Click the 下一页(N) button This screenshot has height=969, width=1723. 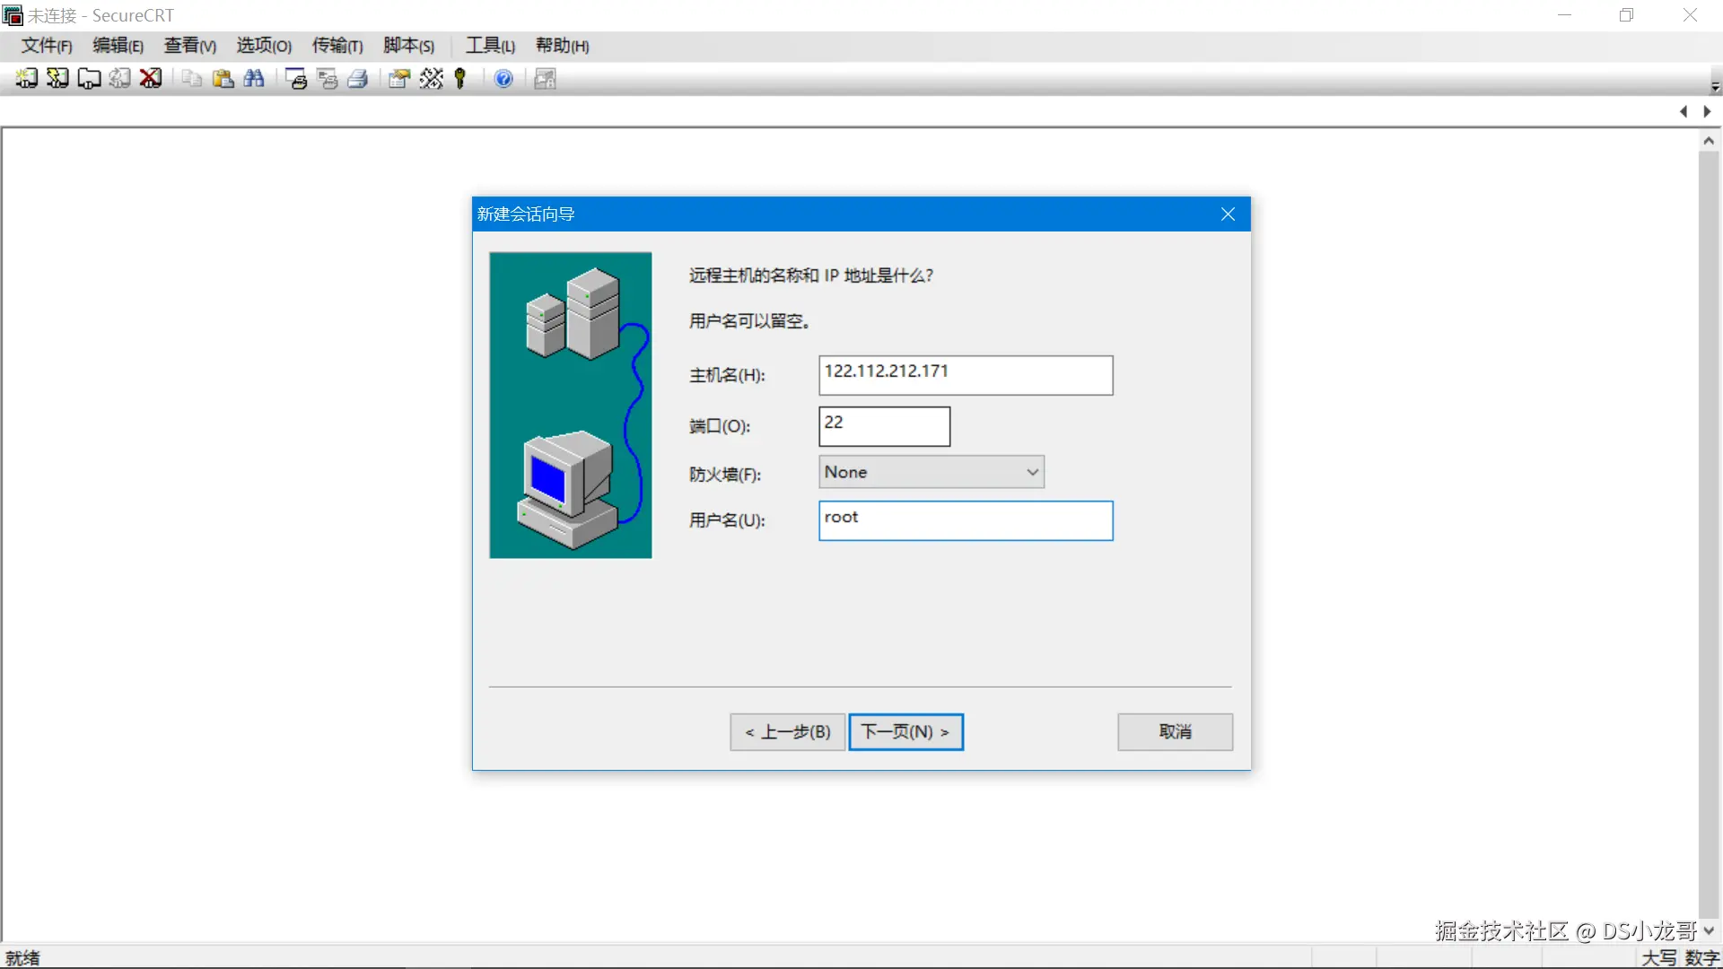tap(905, 732)
